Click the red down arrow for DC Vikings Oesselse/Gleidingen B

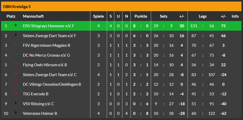tap(16, 84)
